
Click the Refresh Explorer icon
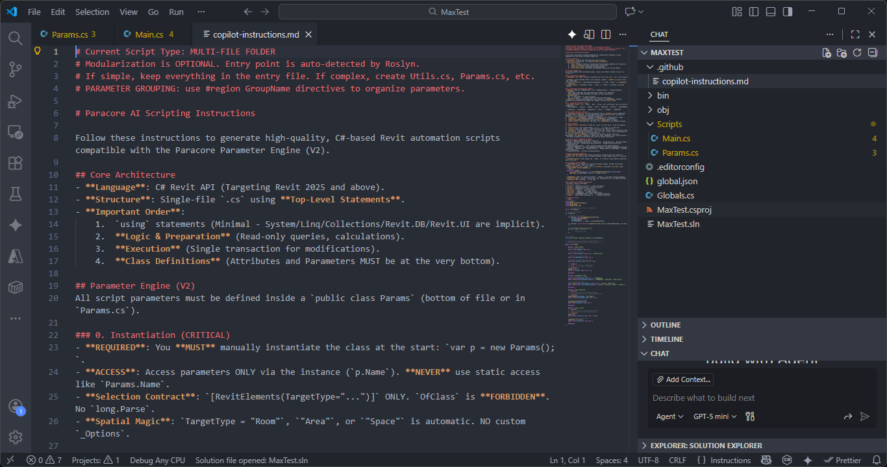point(857,53)
